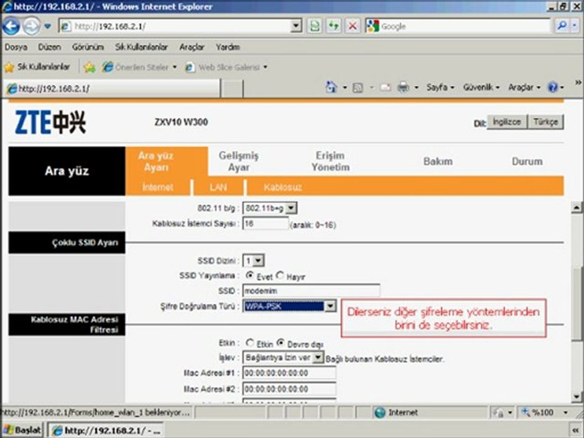Open Web Slice Galerisi link

[x=226, y=68]
